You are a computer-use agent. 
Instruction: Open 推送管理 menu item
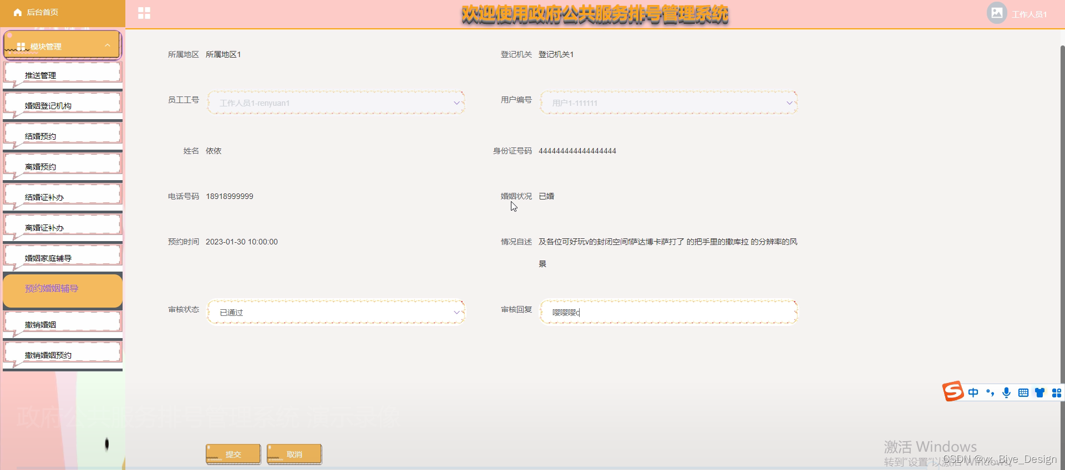coord(63,75)
